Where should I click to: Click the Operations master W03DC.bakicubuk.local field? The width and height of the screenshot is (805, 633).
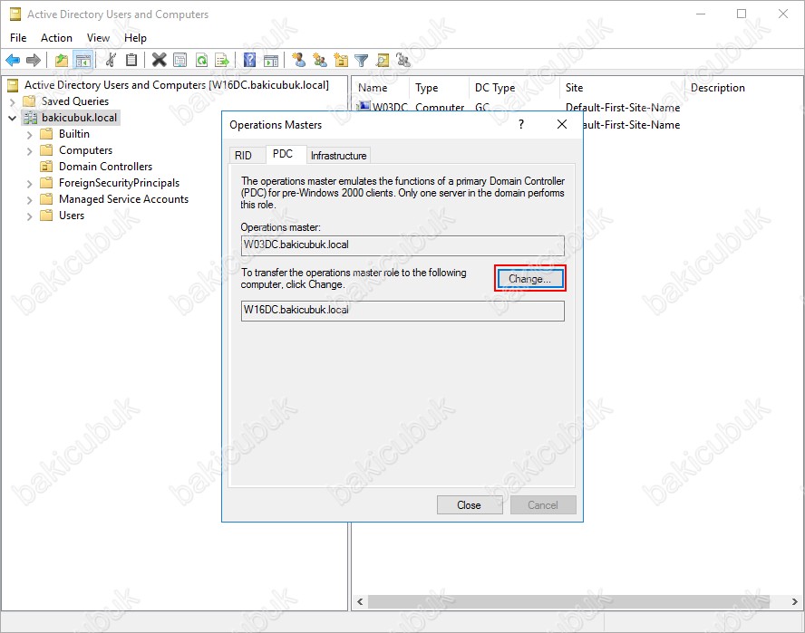402,245
